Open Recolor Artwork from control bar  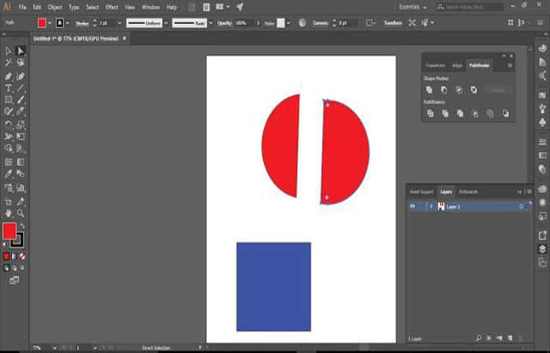(302, 23)
